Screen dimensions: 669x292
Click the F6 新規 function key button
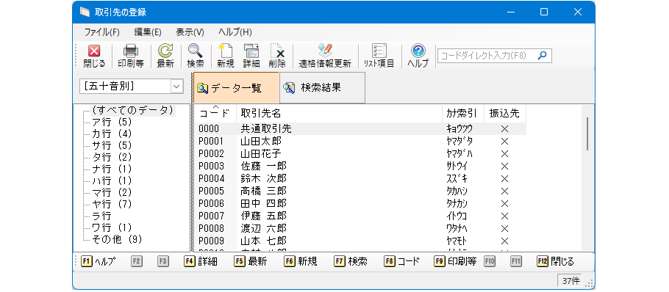pyautogui.click(x=301, y=261)
